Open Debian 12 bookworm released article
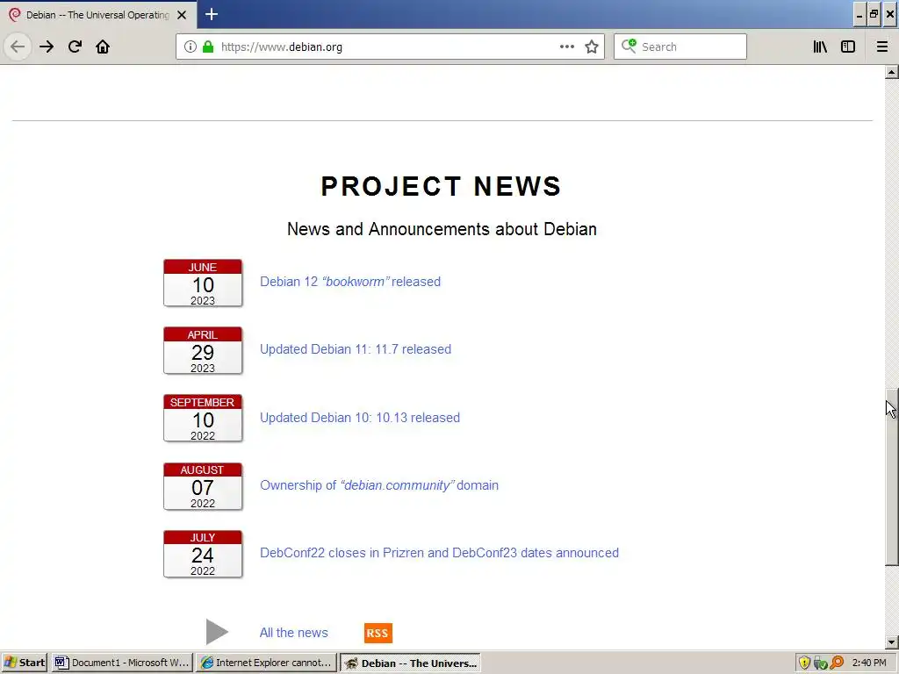The height and width of the screenshot is (674, 899). 350,282
